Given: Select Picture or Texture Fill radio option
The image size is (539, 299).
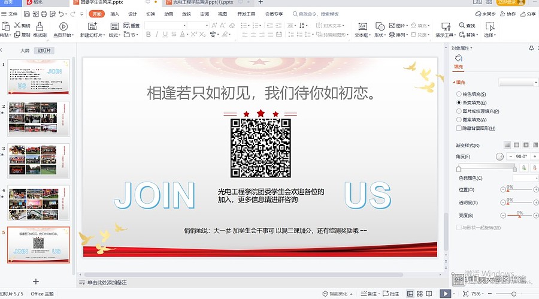Looking at the screenshot, I should [x=459, y=111].
